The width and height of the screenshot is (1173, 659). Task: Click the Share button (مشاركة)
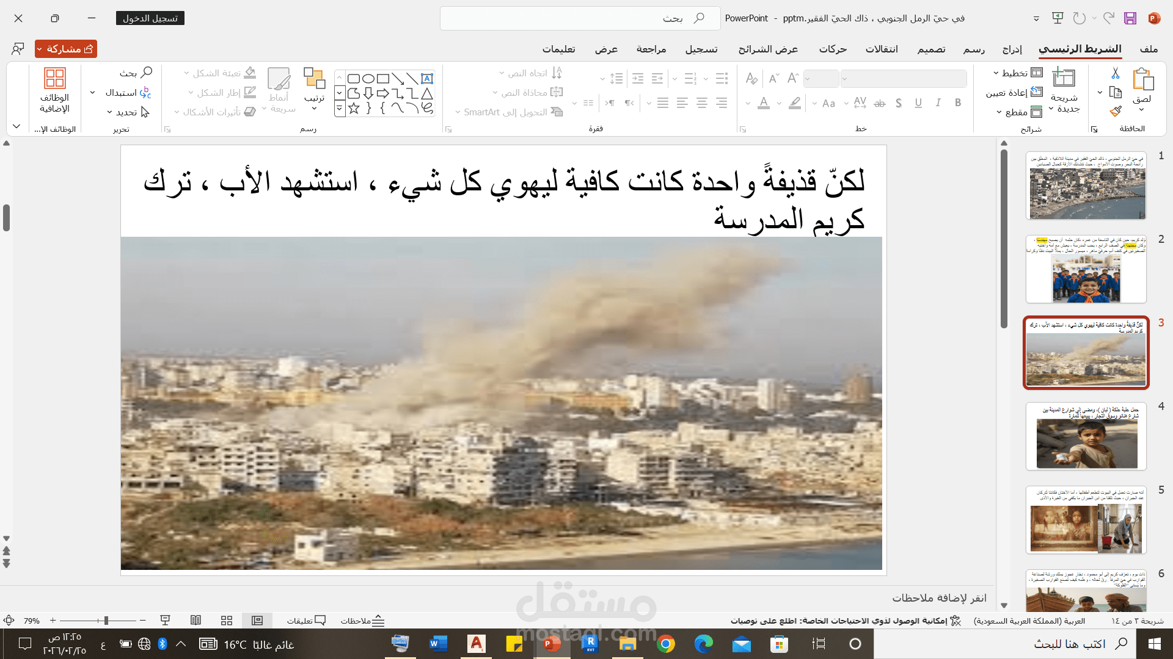click(x=66, y=49)
